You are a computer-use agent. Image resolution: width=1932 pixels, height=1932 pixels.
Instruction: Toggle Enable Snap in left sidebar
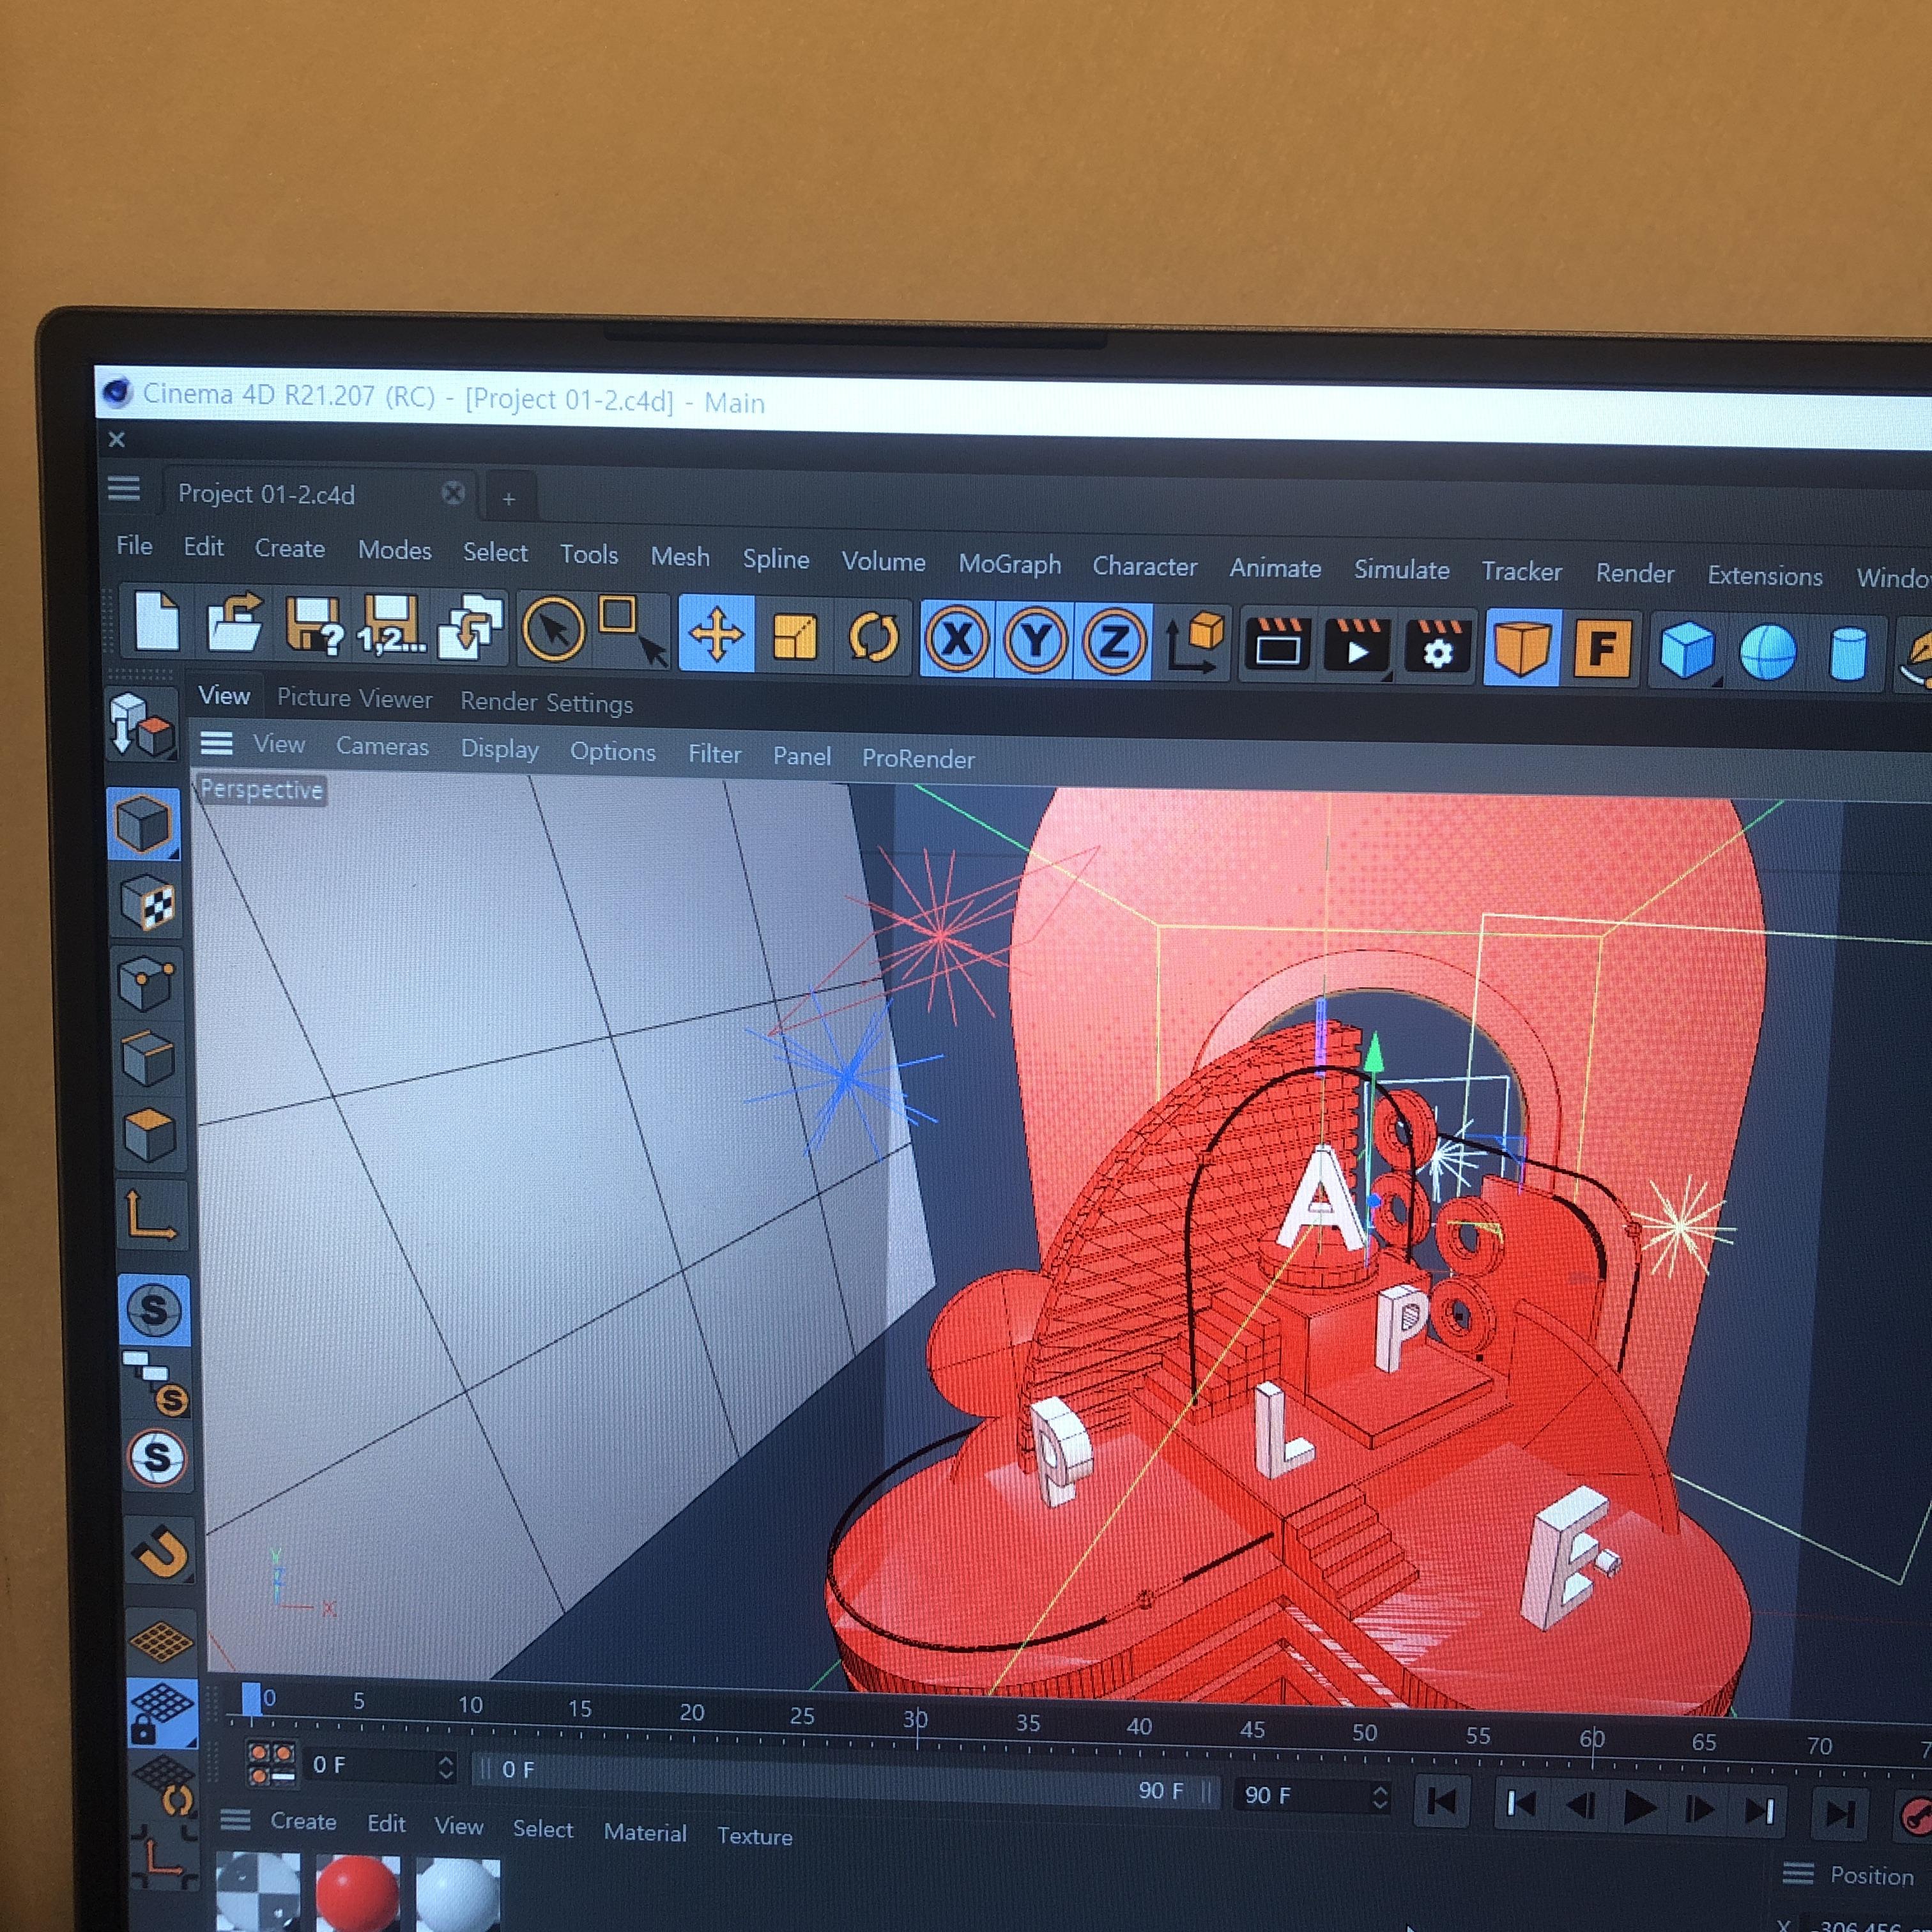[161, 1553]
